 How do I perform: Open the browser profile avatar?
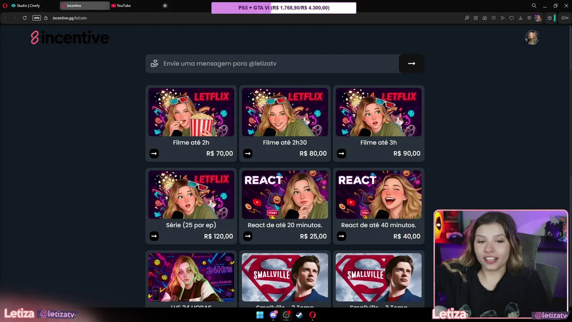538,18
